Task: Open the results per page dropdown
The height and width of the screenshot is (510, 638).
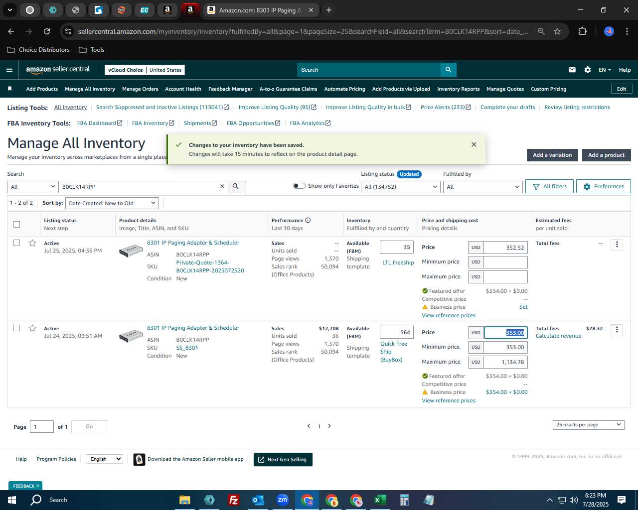Action: point(588,425)
